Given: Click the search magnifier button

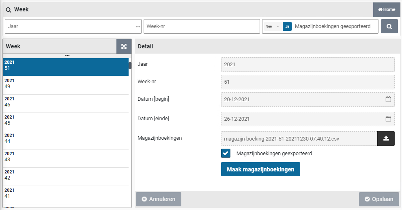Looking at the screenshot, I should 389,26.
